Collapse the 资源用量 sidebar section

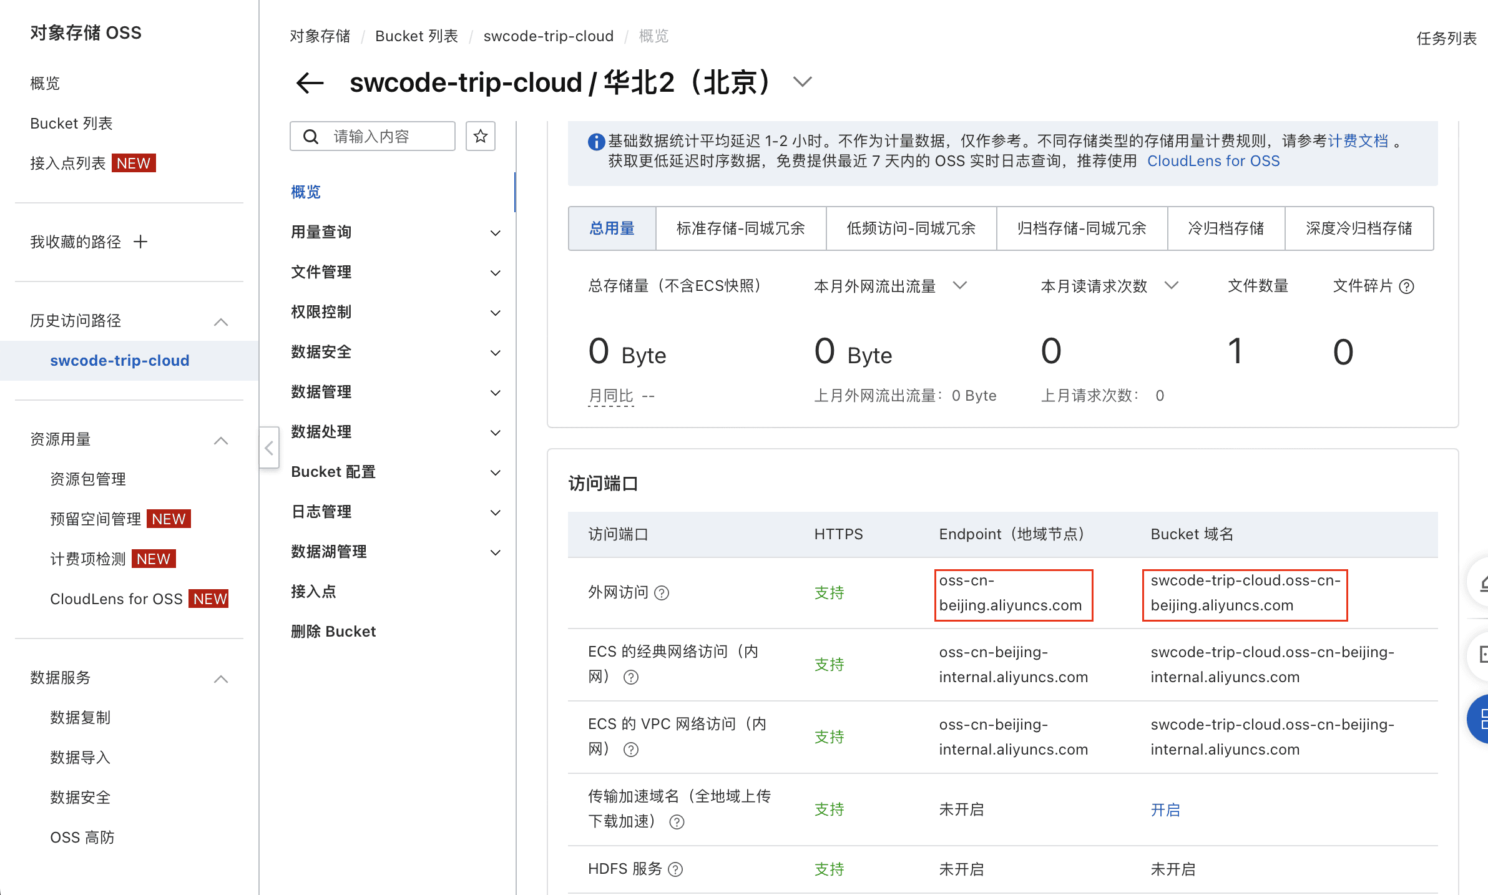221,441
